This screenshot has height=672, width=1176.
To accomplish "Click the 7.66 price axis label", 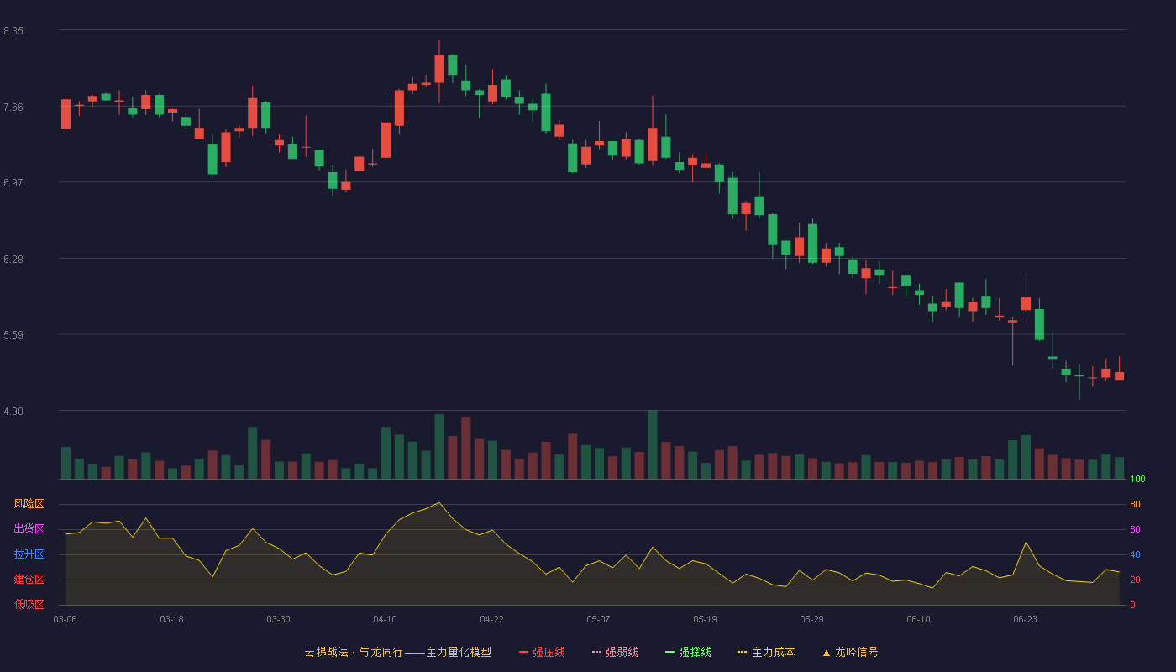I will (x=13, y=108).
